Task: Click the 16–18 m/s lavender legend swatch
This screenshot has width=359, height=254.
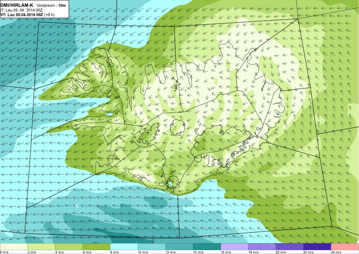Action: 235,247
